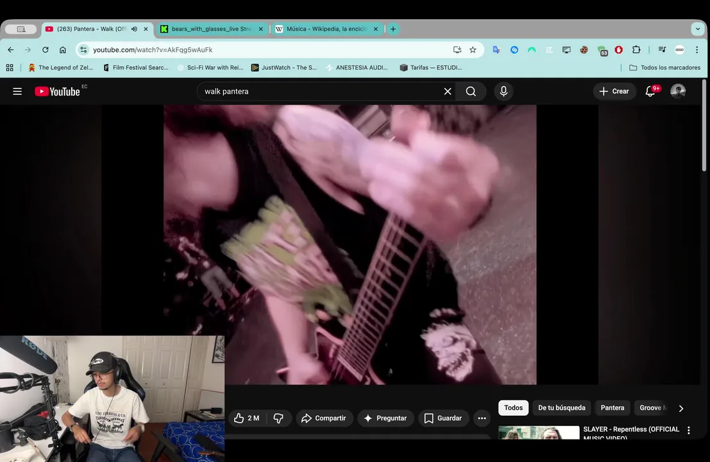
Task: Click the video player area
Action: click(x=350, y=244)
